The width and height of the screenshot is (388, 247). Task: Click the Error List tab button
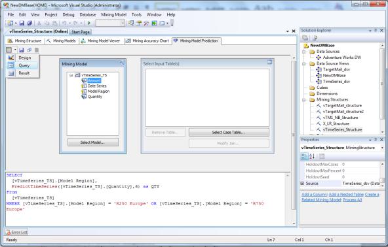pos(16,232)
